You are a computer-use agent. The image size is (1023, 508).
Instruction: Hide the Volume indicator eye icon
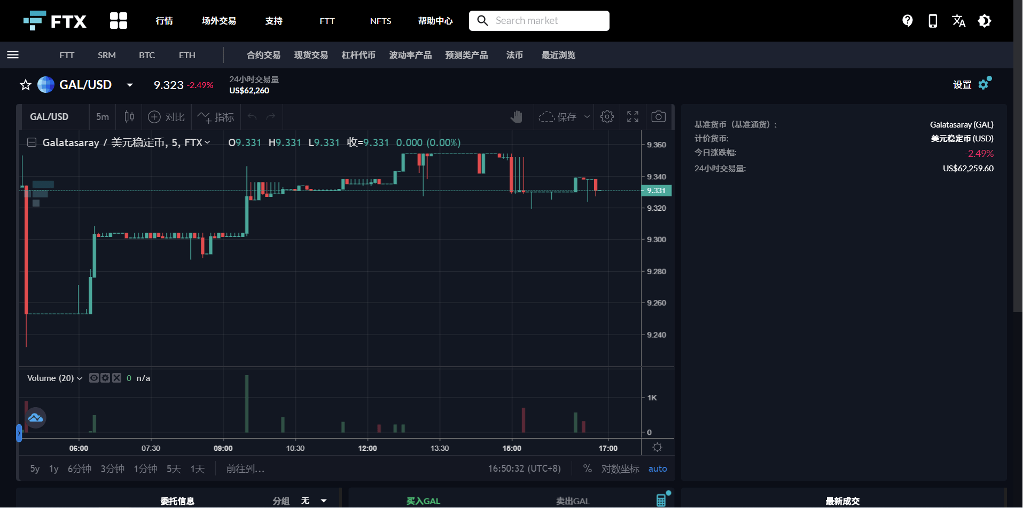point(94,378)
